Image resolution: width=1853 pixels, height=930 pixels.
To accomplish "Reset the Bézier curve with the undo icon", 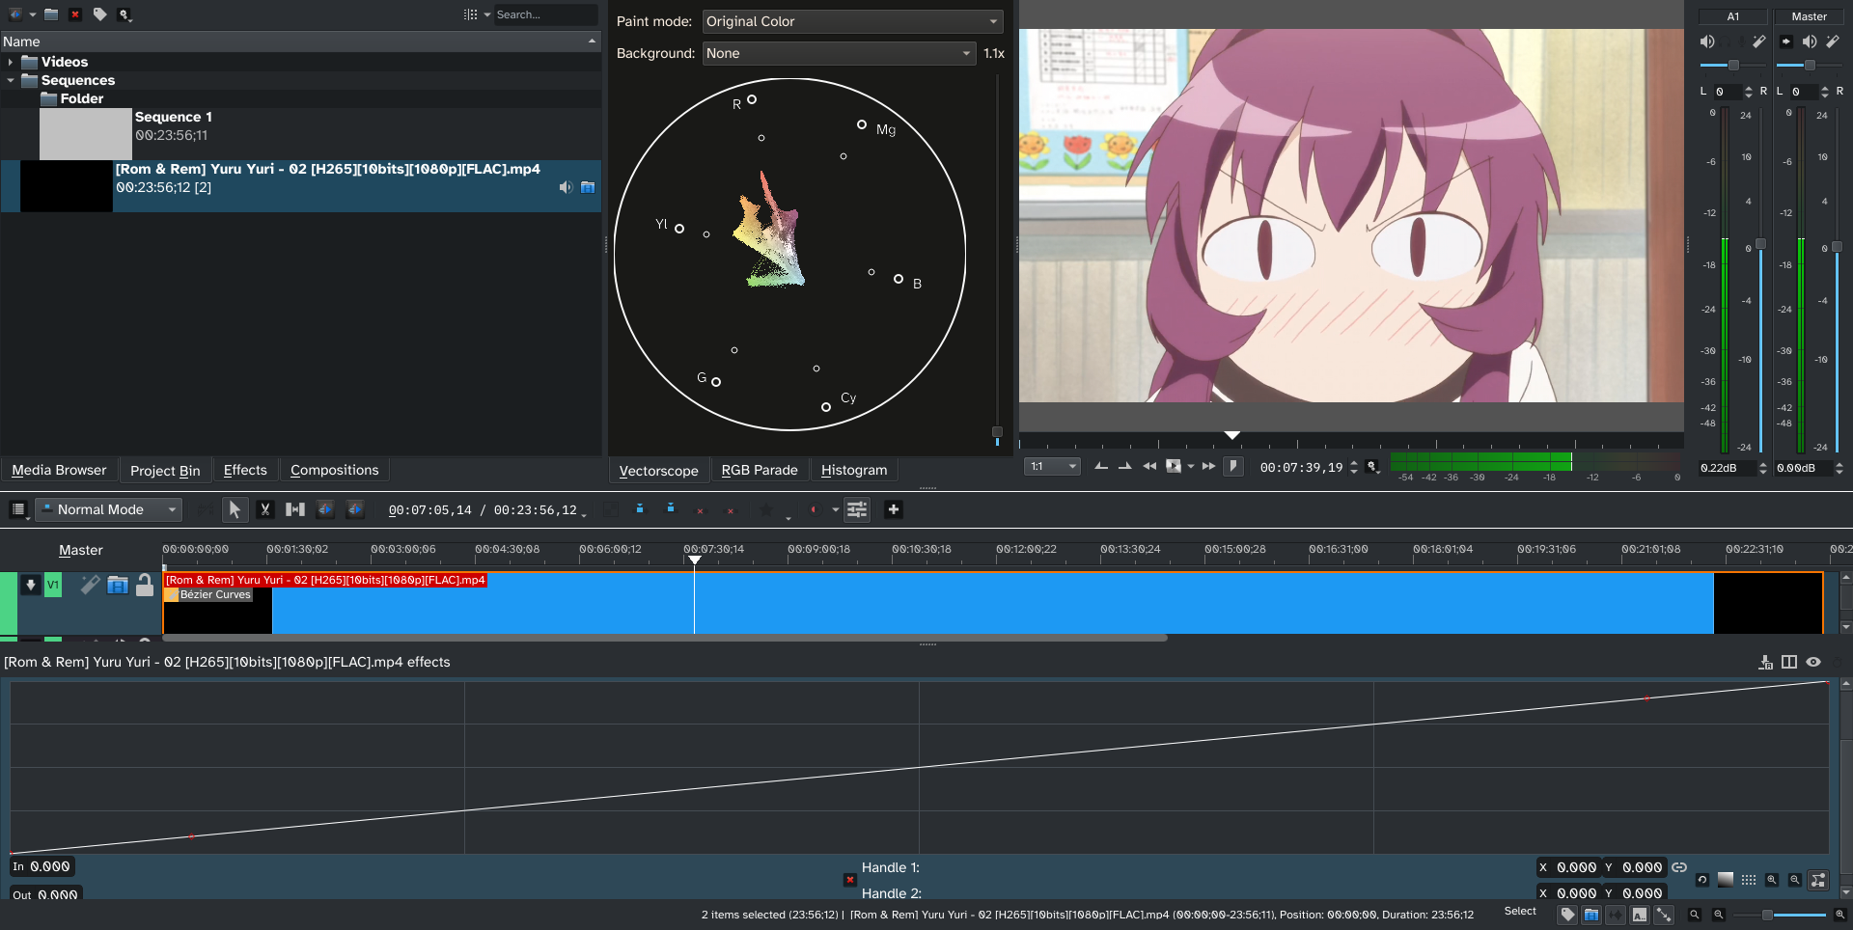I will [1701, 880].
